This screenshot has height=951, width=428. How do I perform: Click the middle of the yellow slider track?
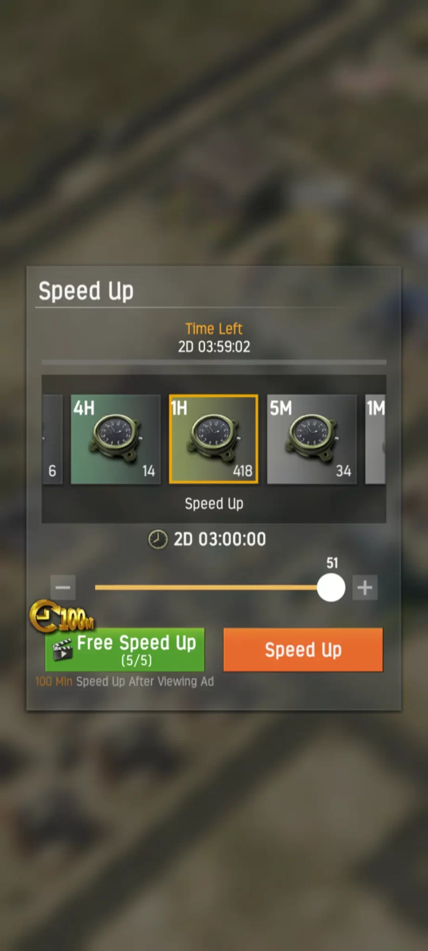click(207, 587)
